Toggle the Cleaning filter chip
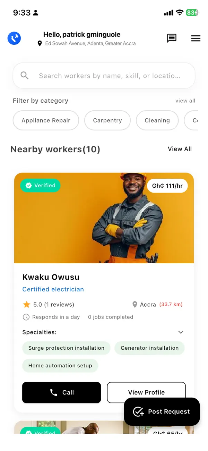Viewport: 208px width, 451px height. pos(157,120)
